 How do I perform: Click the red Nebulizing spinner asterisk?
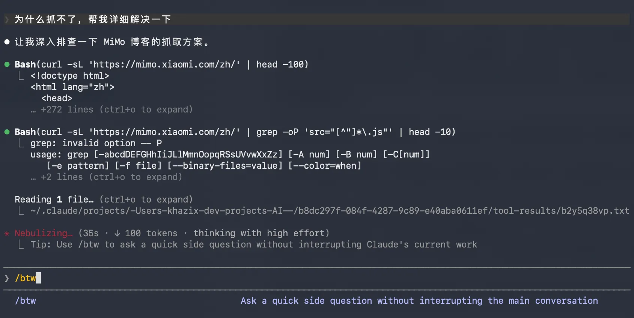pos(7,234)
